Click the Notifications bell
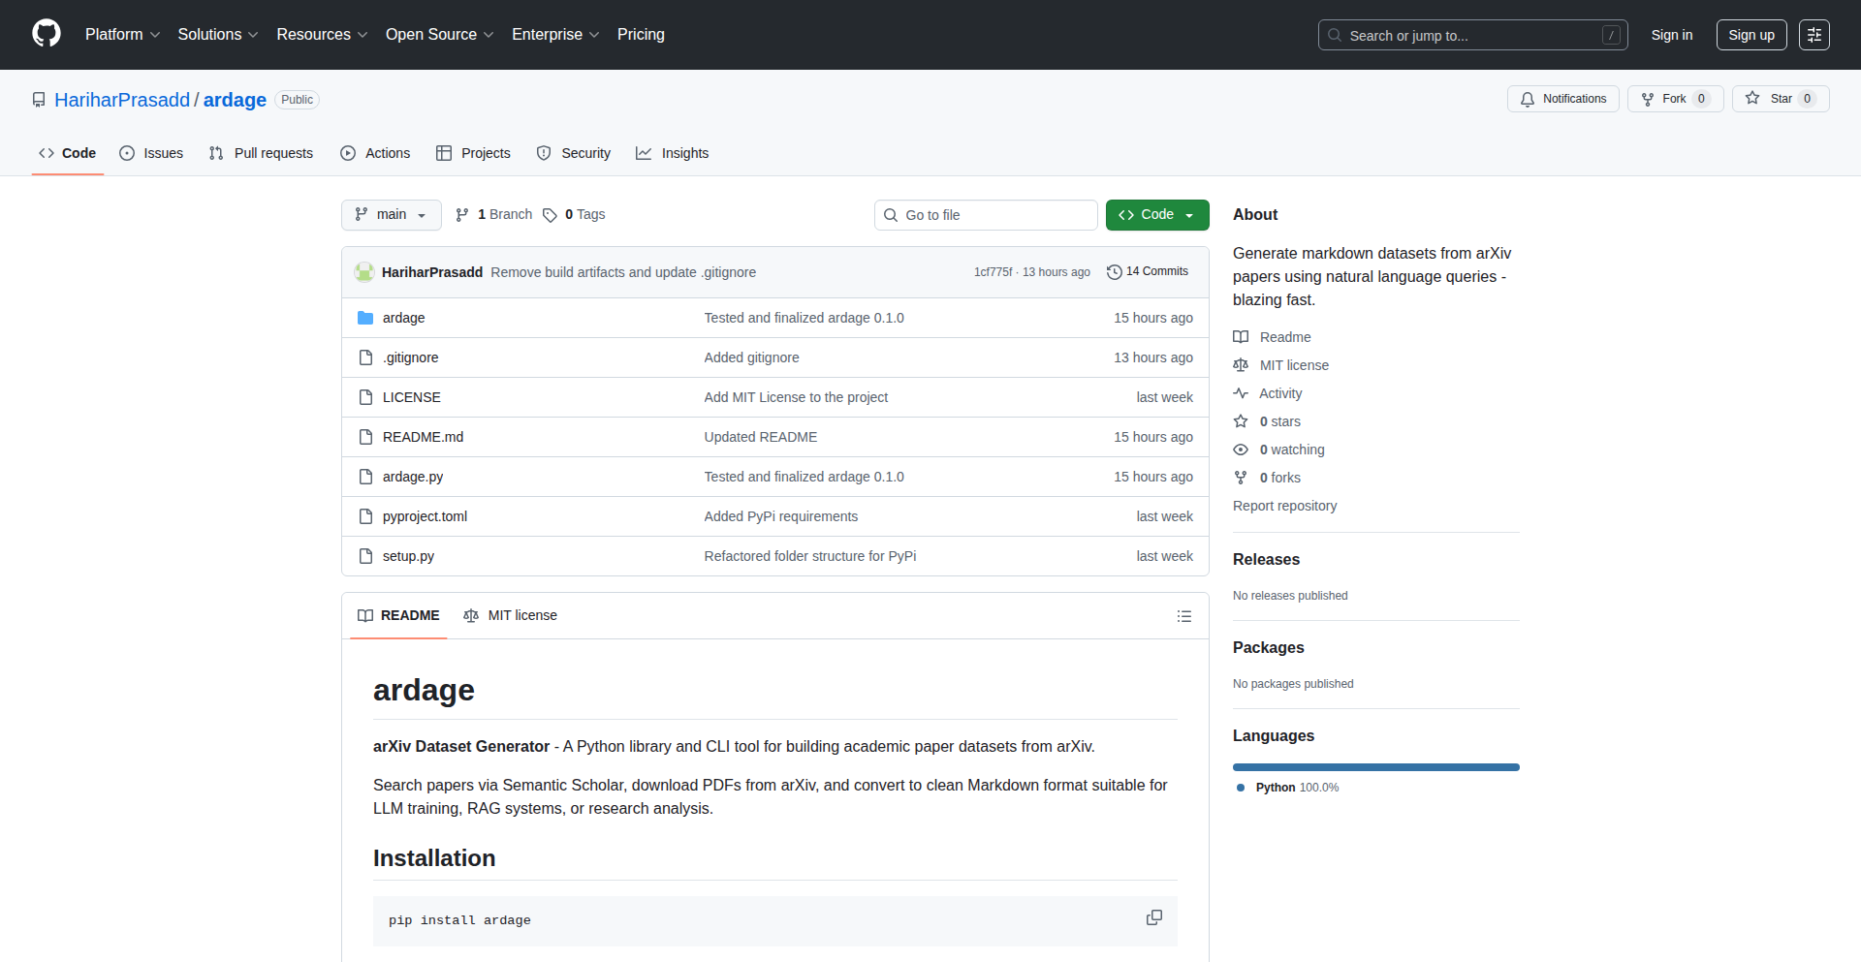The height and width of the screenshot is (962, 1861). 1527,99
